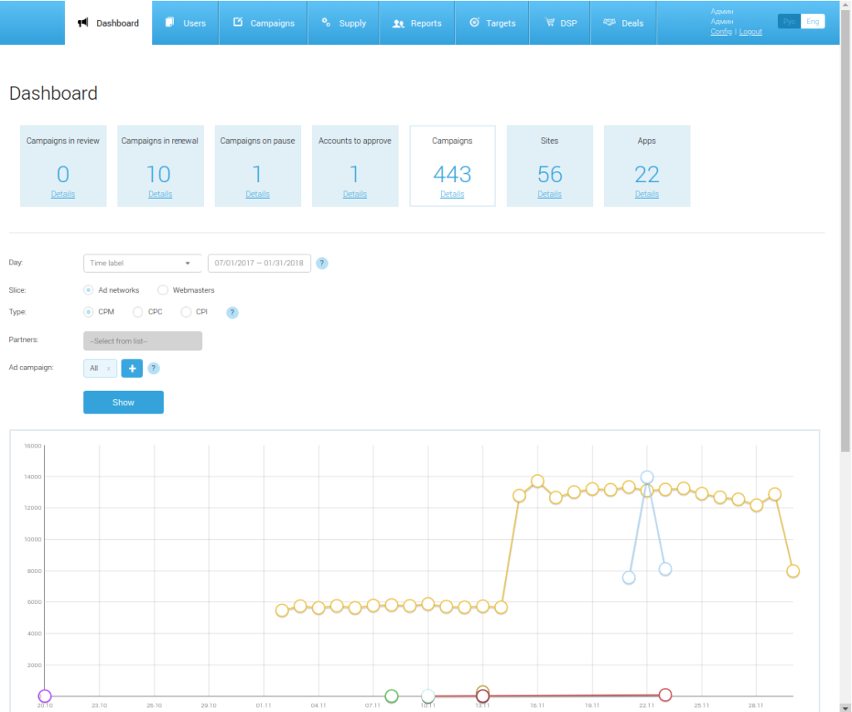852x712 pixels.
Task: Open the Reports tab
Action: (418, 22)
